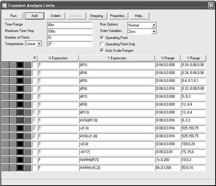Screen dimensions: 216x186
Task: Open the color swatch for i(R7) row
Action: [x=20, y=97]
